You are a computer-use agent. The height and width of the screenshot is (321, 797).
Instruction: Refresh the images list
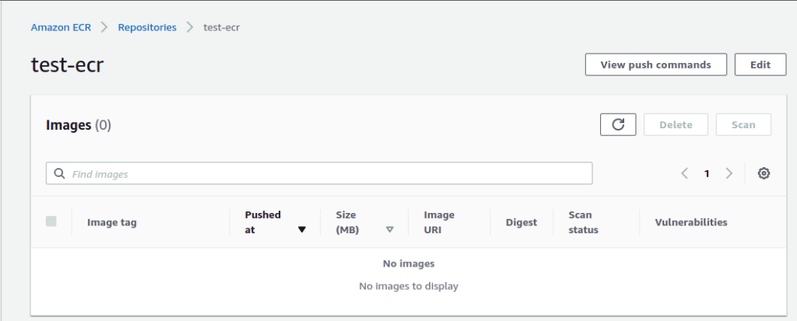[617, 124]
